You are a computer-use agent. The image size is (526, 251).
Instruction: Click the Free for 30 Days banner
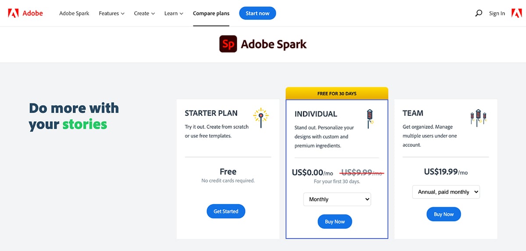pyautogui.click(x=337, y=93)
